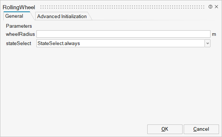Click the OK button
This screenshot has height=137, width=222.
tap(165, 129)
